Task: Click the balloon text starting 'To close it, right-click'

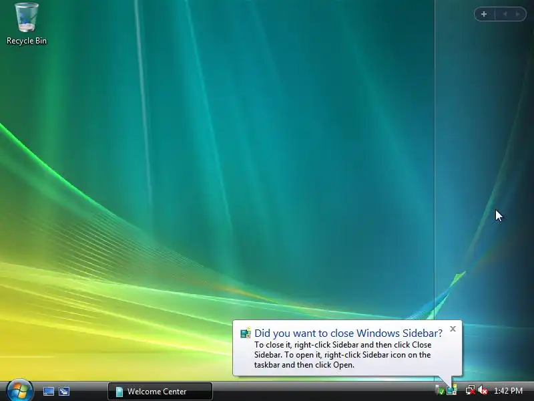Action: pyautogui.click(x=342, y=355)
